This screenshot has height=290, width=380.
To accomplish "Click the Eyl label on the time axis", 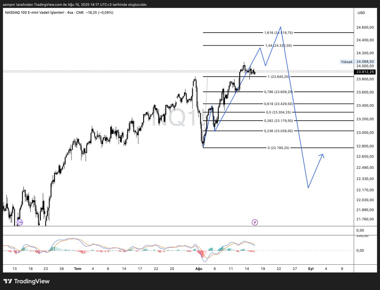I will point(311,268).
